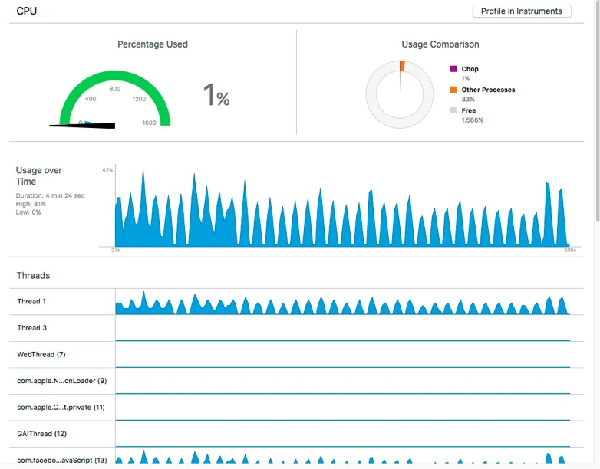
Task: Click the Usage over Time heading
Action: click(x=38, y=175)
